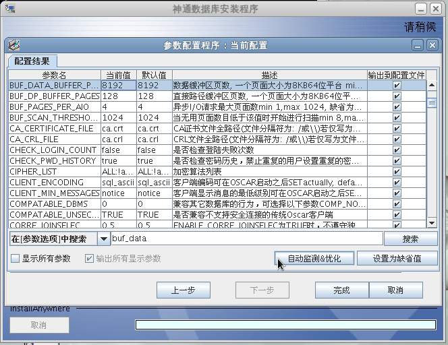This screenshot has height=345, width=448.
Task: Enable the 显示所有参数 checkbox
Action: tap(15, 259)
